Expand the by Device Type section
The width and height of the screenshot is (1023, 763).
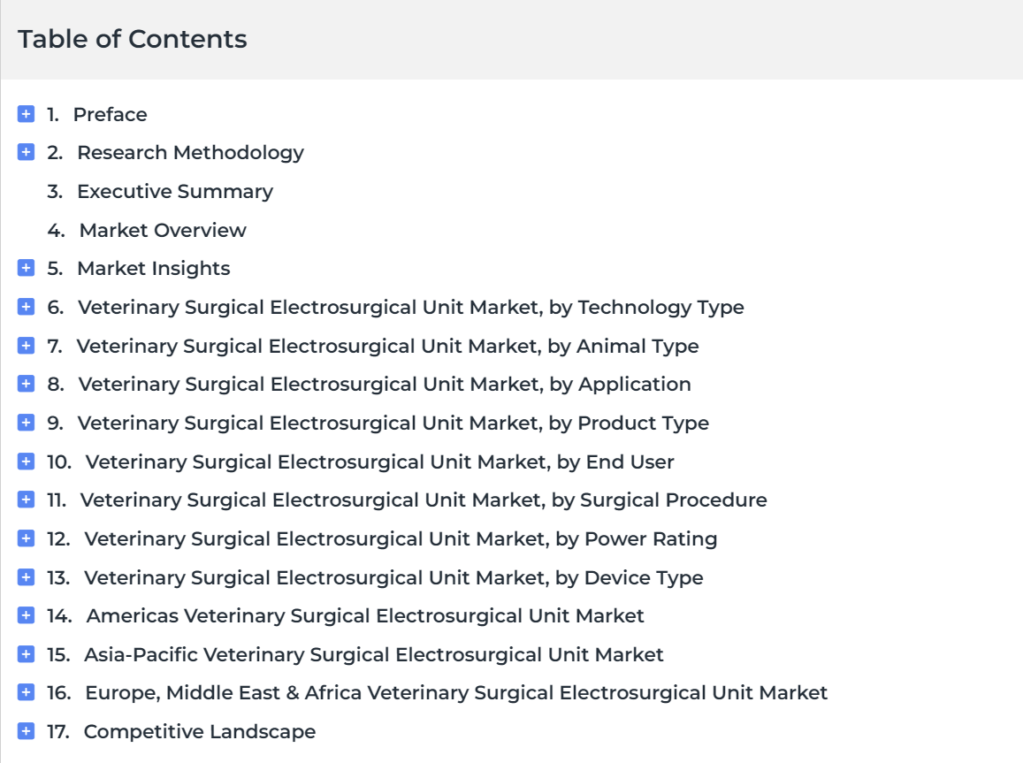tap(27, 577)
